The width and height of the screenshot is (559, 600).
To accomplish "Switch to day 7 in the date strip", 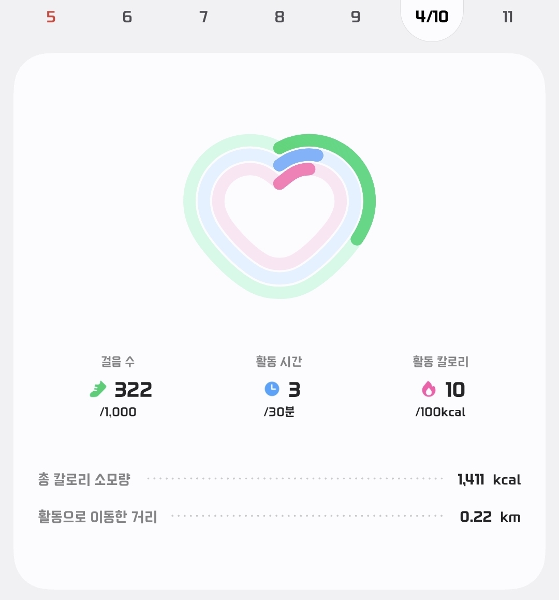I will click(x=203, y=17).
